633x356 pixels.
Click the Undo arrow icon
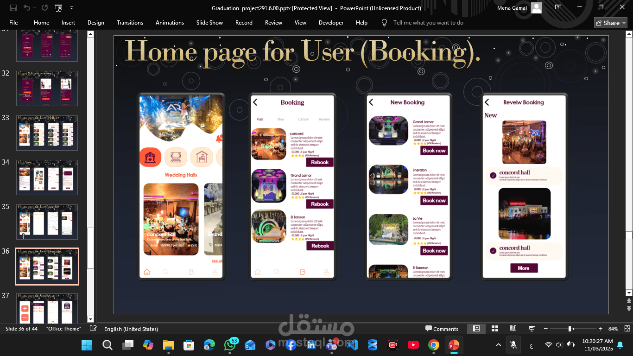[26, 8]
